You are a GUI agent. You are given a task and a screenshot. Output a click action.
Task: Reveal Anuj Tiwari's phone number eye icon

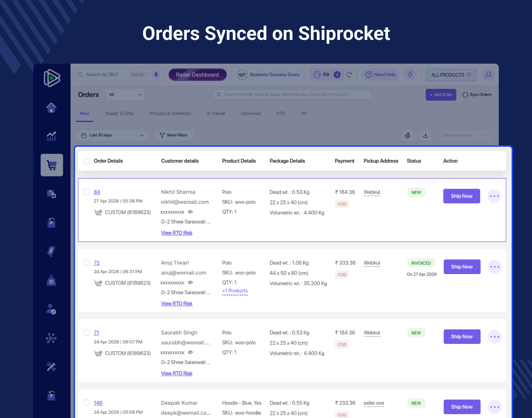[x=190, y=282]
